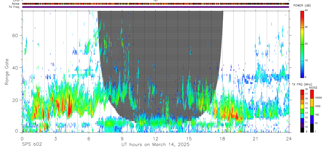Image resolution: width=325 pixels, height=150 pixels.
Task: Click the purple TX Freq strip above plot
Action: (156, 7)
